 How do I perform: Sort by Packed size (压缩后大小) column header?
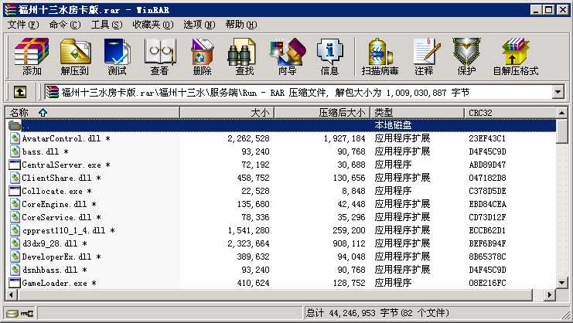click(322, 112)
